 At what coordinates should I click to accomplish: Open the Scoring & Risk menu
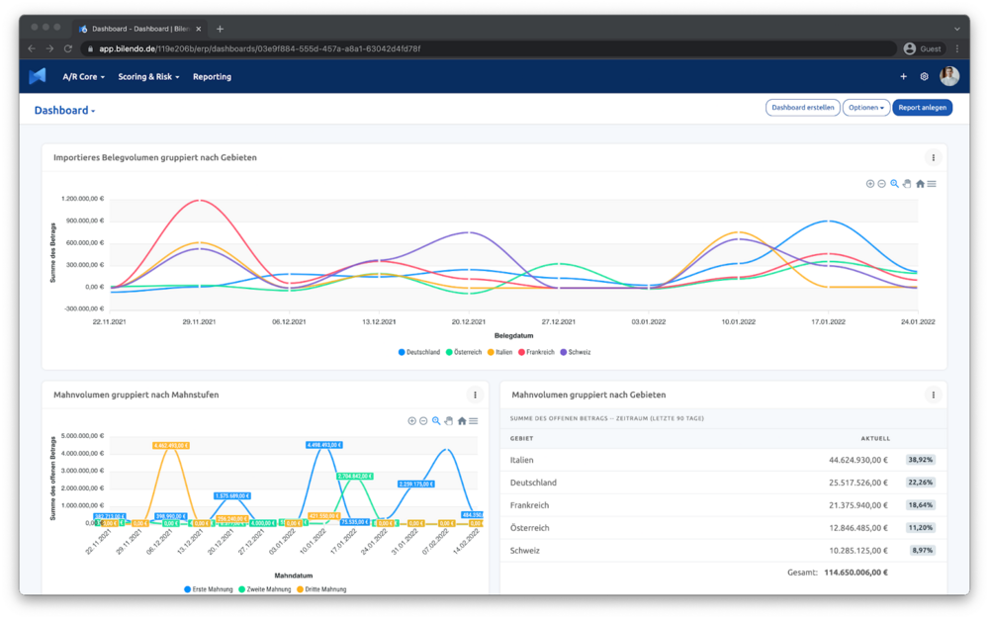tap(148, 76)
